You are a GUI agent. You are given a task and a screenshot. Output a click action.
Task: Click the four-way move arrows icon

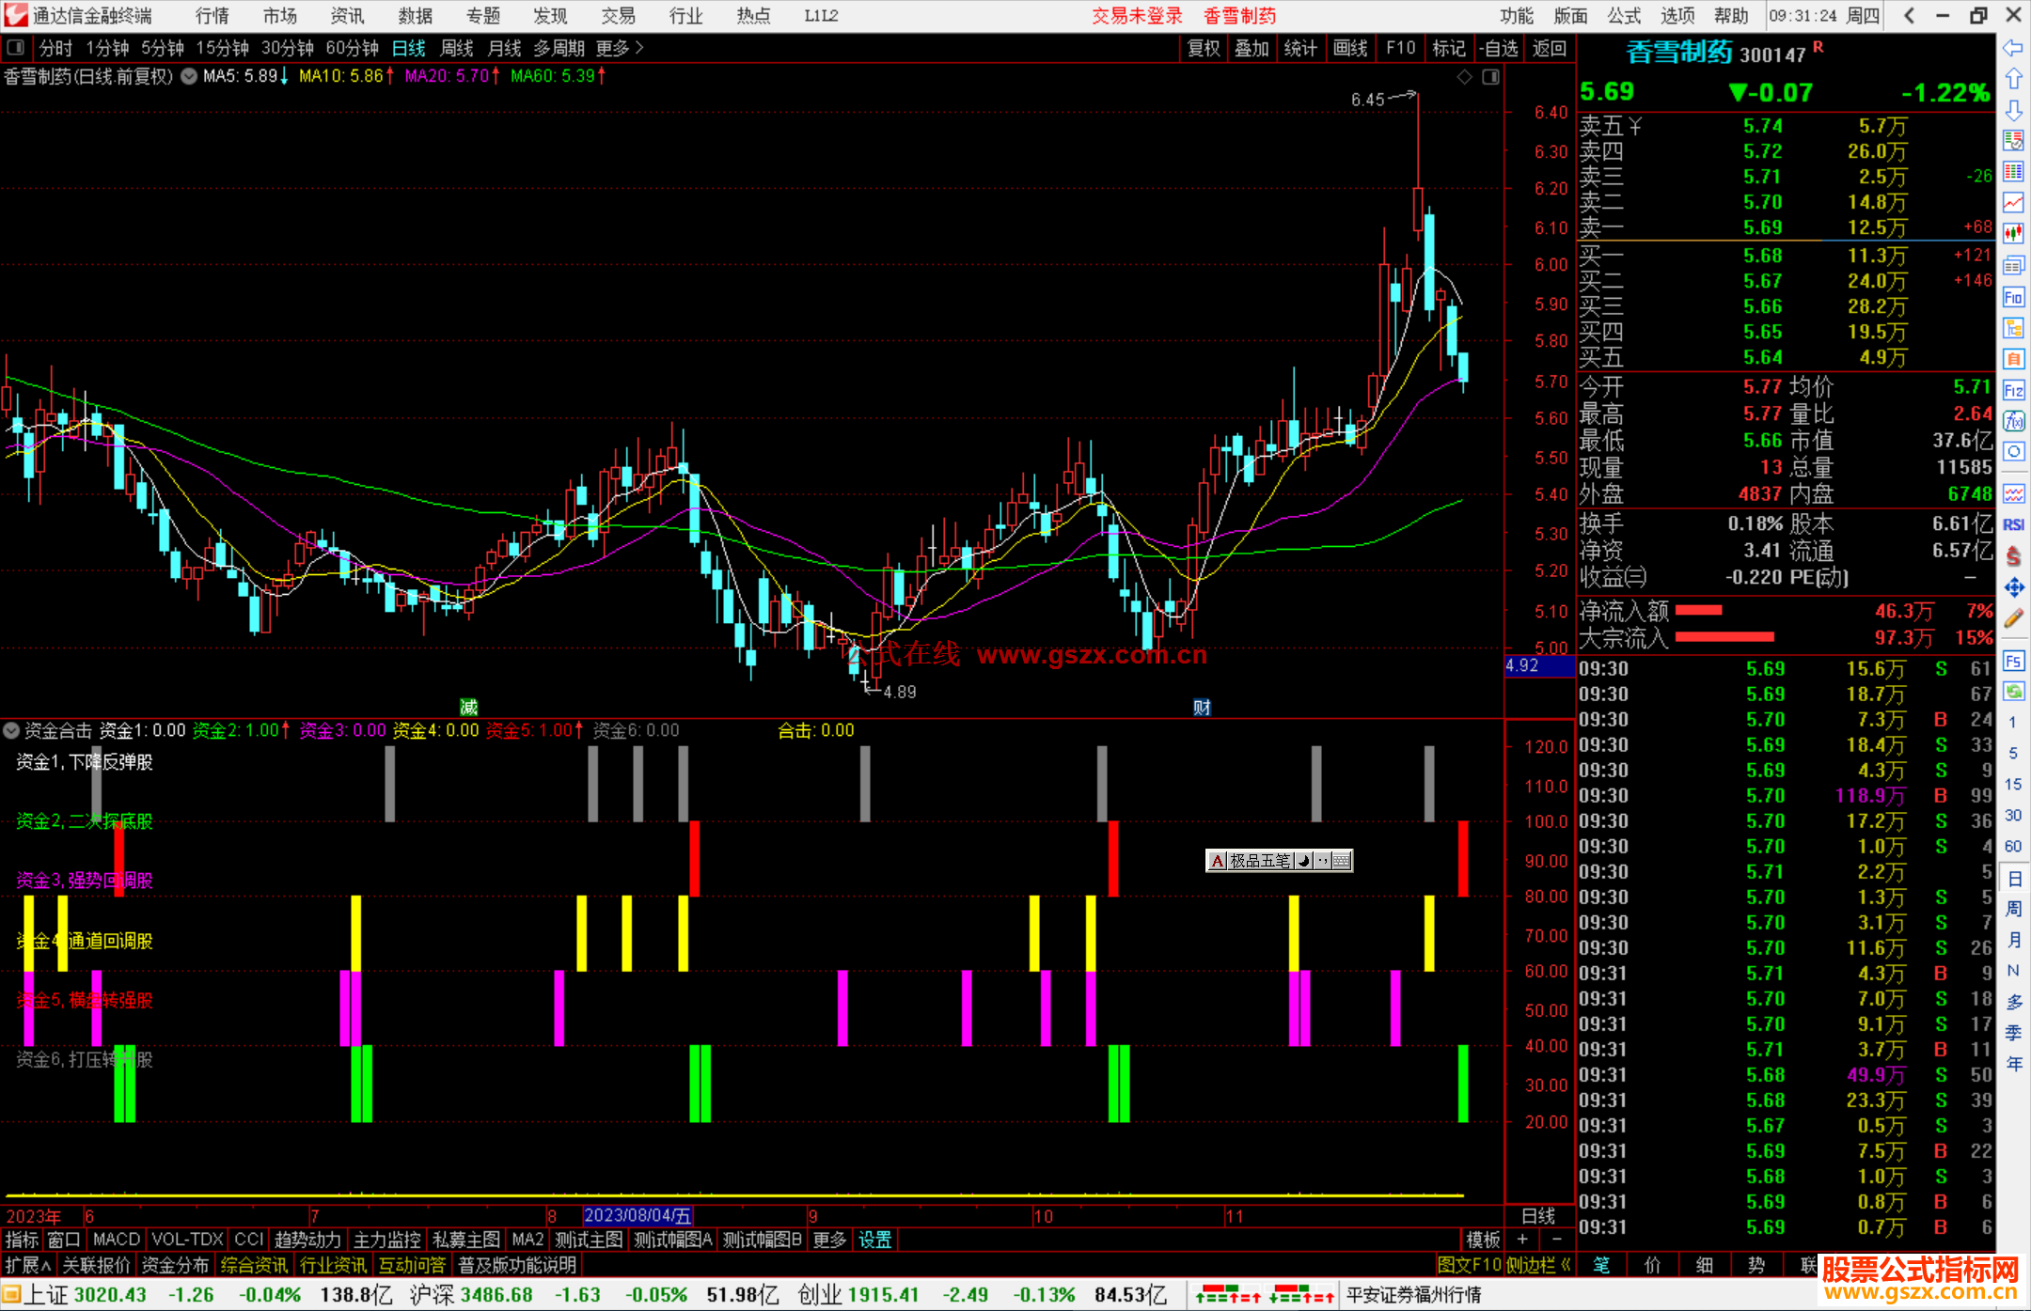point(2013,587)
